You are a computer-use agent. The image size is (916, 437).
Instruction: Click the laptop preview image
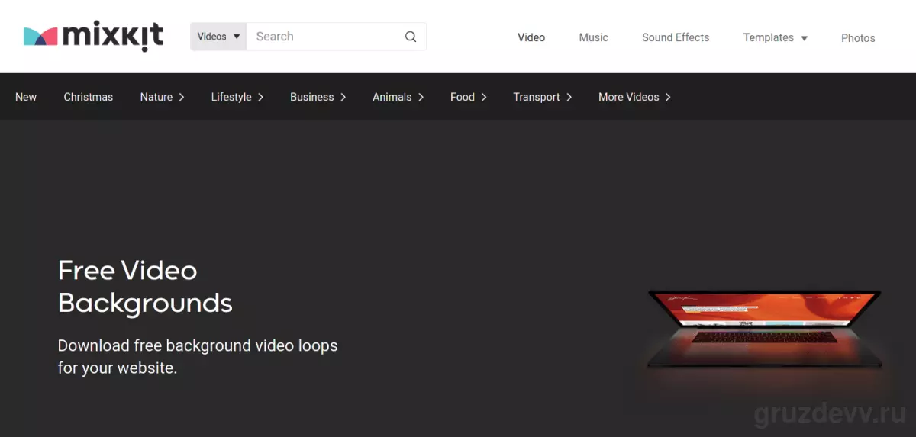tap(764, 329)
